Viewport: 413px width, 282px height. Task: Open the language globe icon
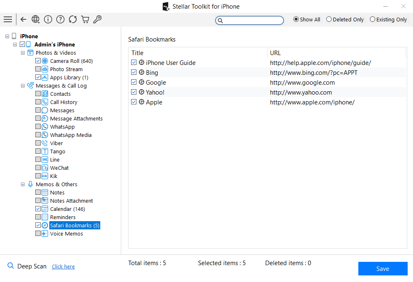36,19
